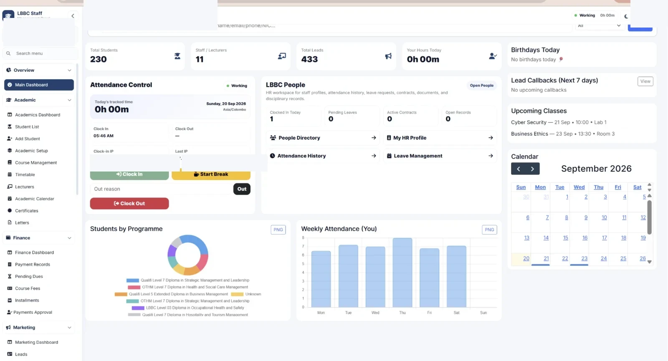Screen dimensions: 668x361
Task: Click the Course Fees money icon
Action: coord(10,288)
